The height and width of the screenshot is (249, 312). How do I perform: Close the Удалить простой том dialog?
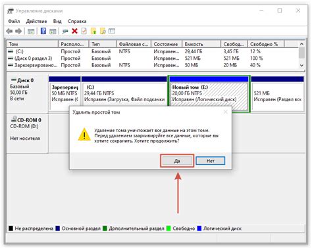pos(225,112)
